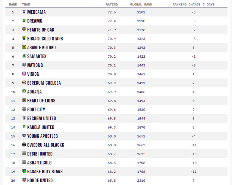Sort table by Rating column header
Screen dimensions: 232x185
pos(112,5)
